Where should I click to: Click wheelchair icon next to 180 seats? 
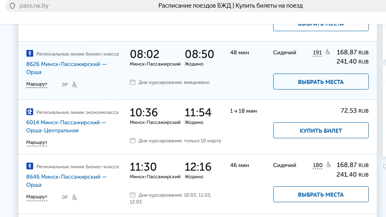tap(328, 165)
